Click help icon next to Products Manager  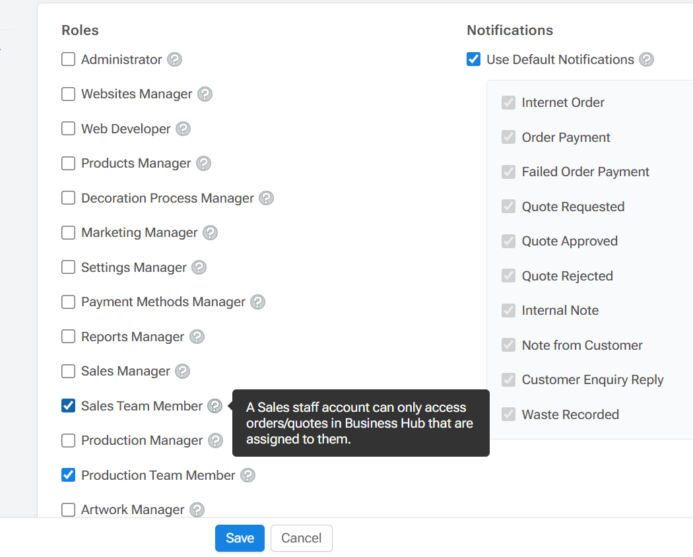pos(204,164)
